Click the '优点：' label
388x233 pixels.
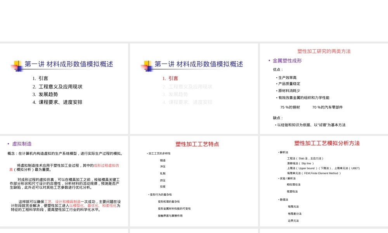pos(278,70)
